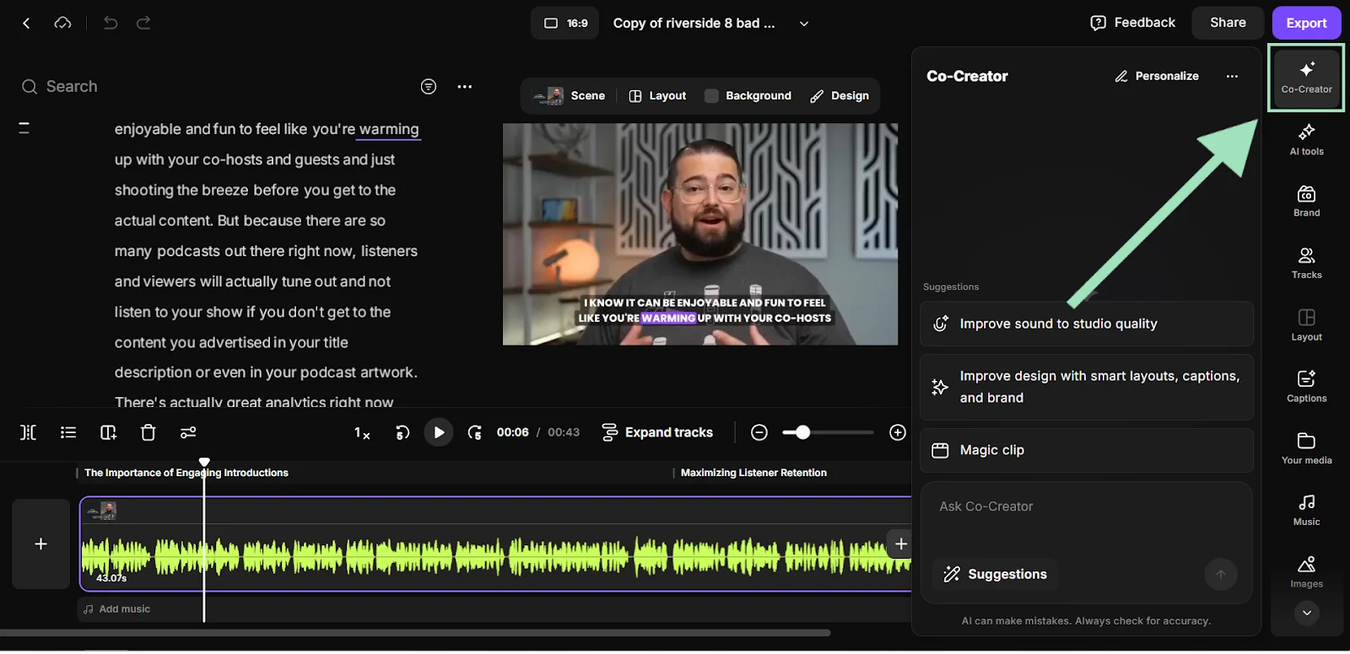This screenshot has width=1350, height=654.
Task: Click the playhead marker on the timeline
Action: click(x=204, y=462)
